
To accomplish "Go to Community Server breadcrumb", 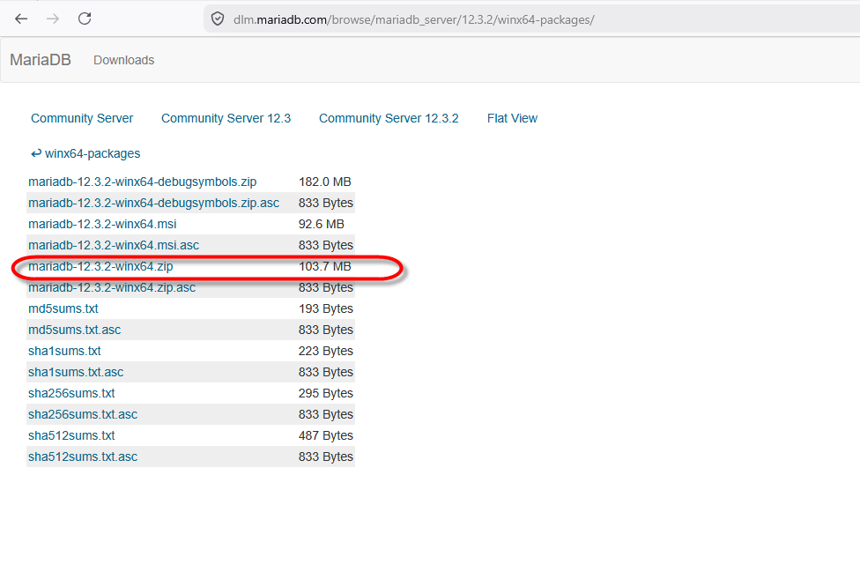I will pyautogui.click(x=82, y=118).
